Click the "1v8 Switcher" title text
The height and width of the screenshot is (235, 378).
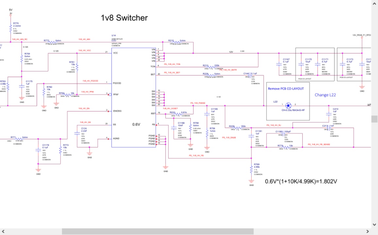click(x=124, y=18)
